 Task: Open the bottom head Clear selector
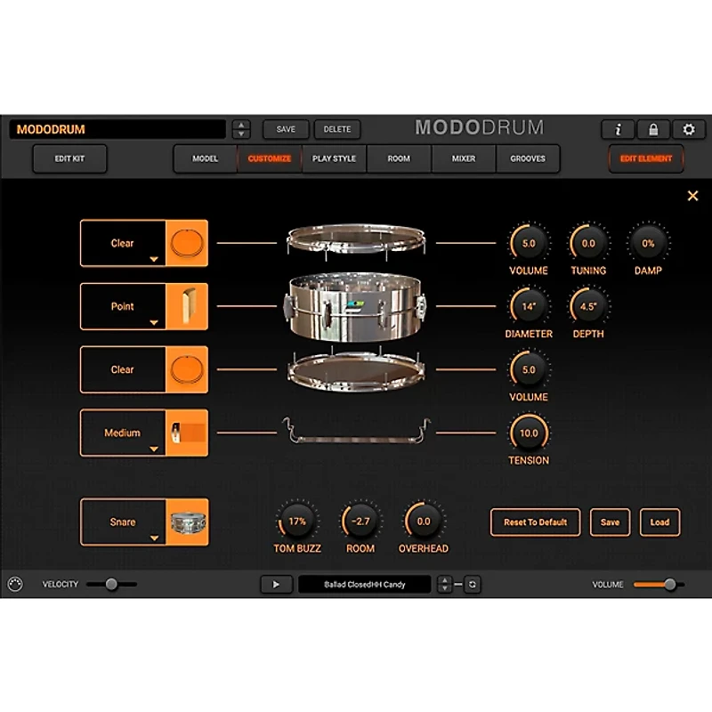point(123,369)
